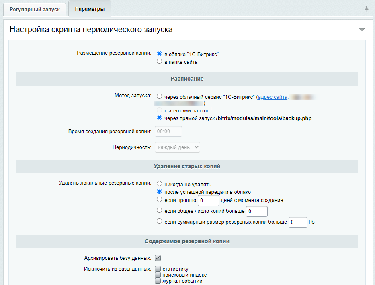This screenshot has width=375, height=285.
Task: Click the total size in Гб field
Action: tap(298, 222)
